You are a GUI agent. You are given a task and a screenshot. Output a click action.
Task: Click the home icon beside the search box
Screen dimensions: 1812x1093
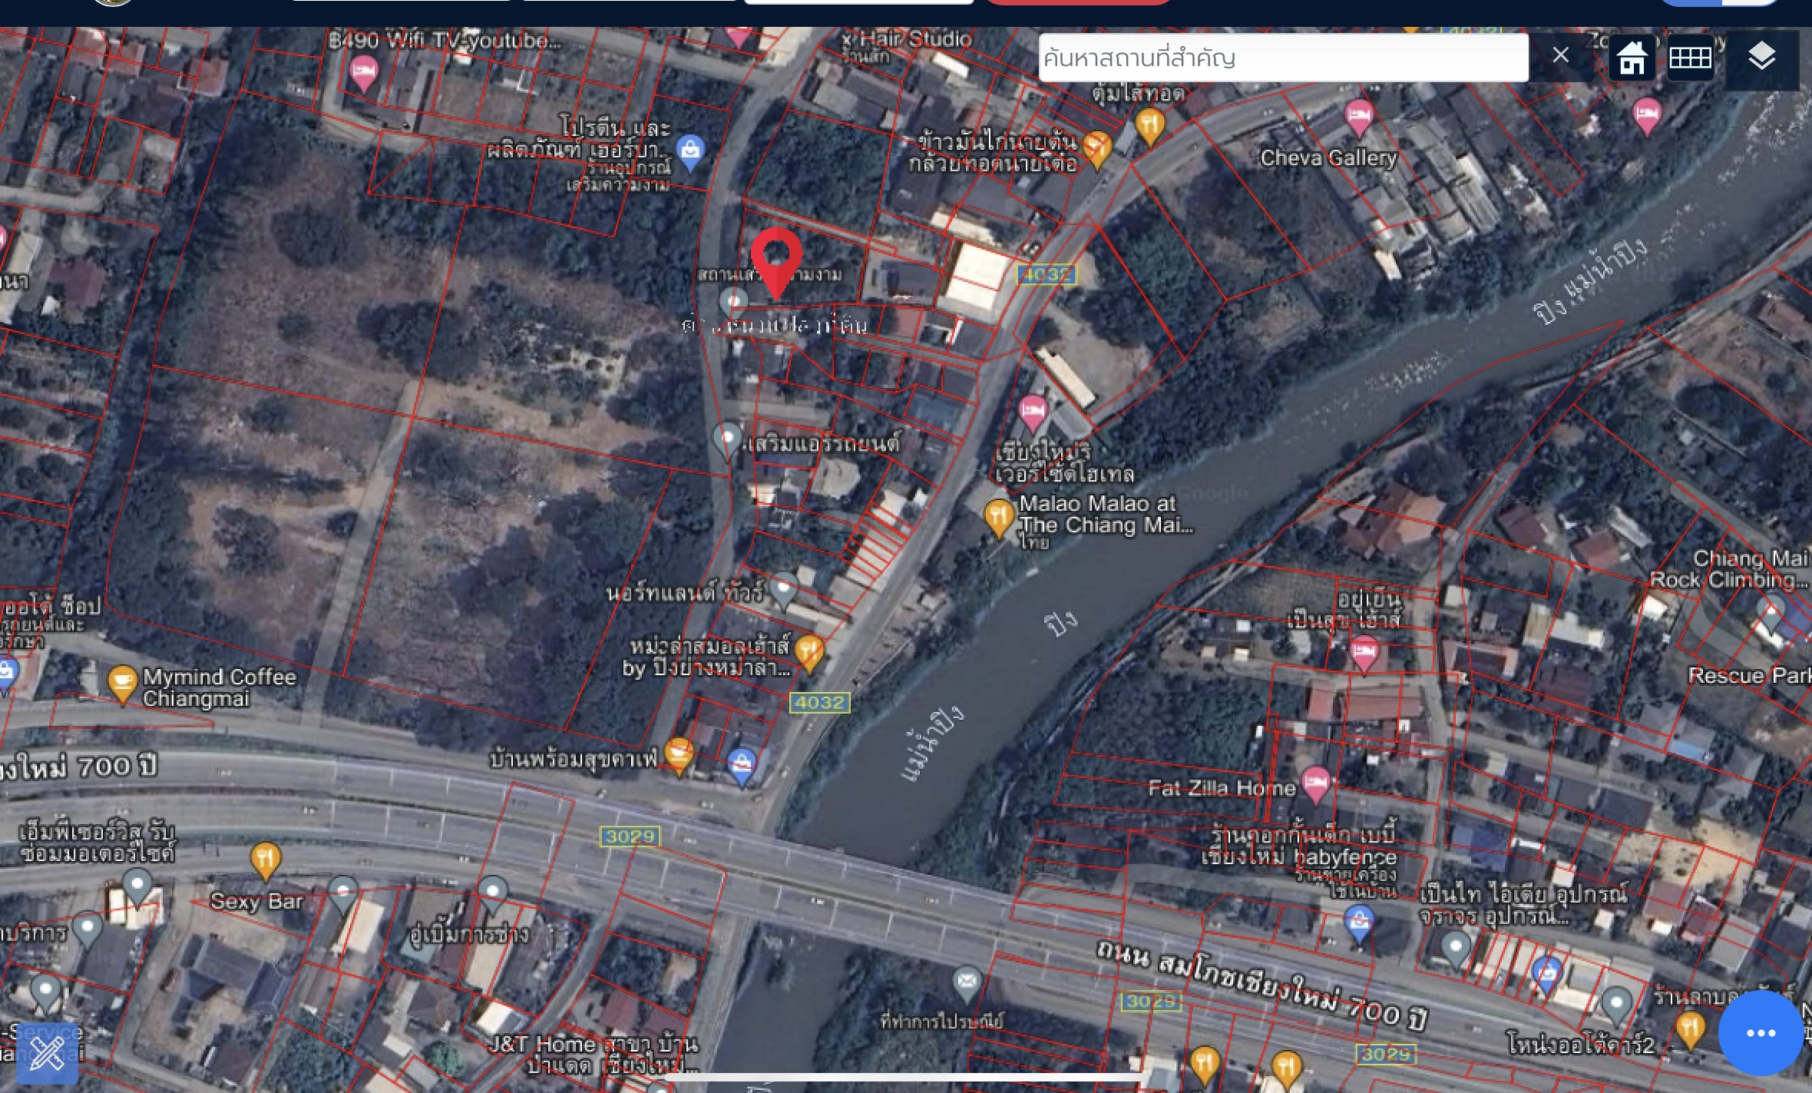pos(1632,58)
